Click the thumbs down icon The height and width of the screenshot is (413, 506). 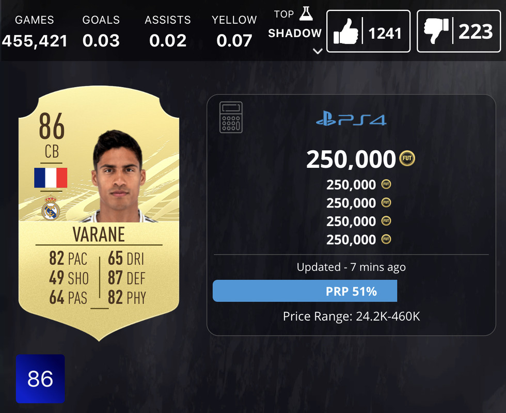pyautogui.click(x=436, y=31)
